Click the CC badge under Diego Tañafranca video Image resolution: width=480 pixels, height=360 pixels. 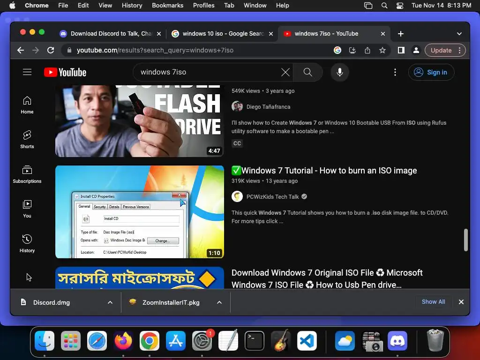click(x=237, y=143)
